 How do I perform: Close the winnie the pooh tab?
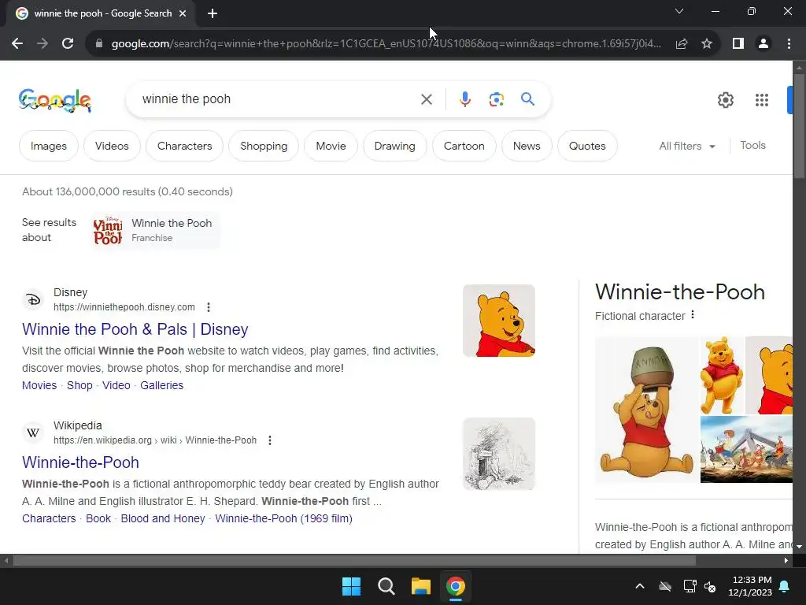point(183,13)
